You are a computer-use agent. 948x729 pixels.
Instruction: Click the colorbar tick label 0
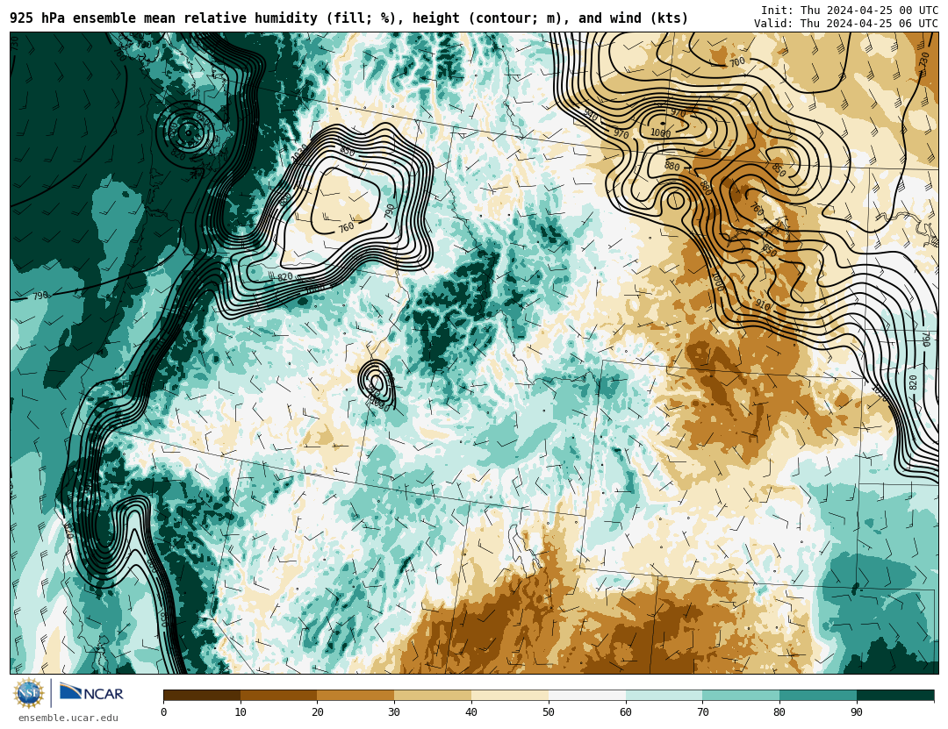(164, 712)
